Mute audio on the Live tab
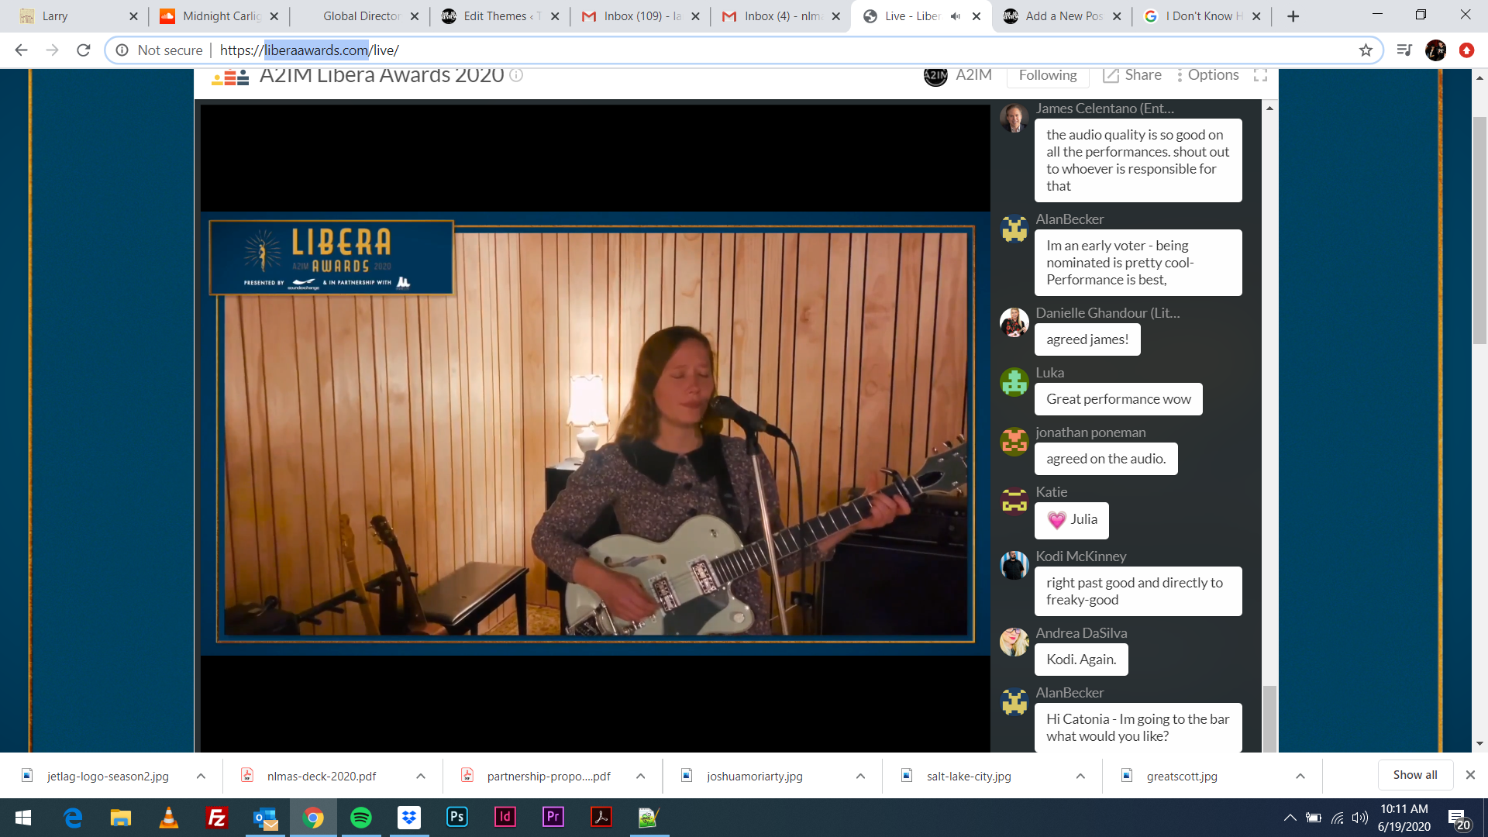 [x=956, y=16]
